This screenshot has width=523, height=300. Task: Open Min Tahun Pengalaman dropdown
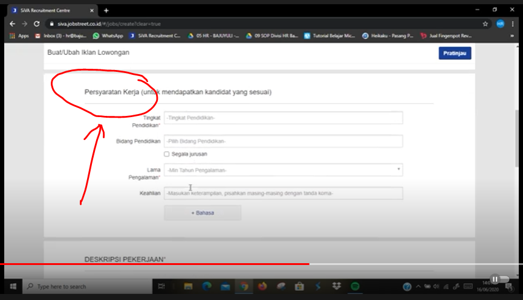click(x=283, y=170)
